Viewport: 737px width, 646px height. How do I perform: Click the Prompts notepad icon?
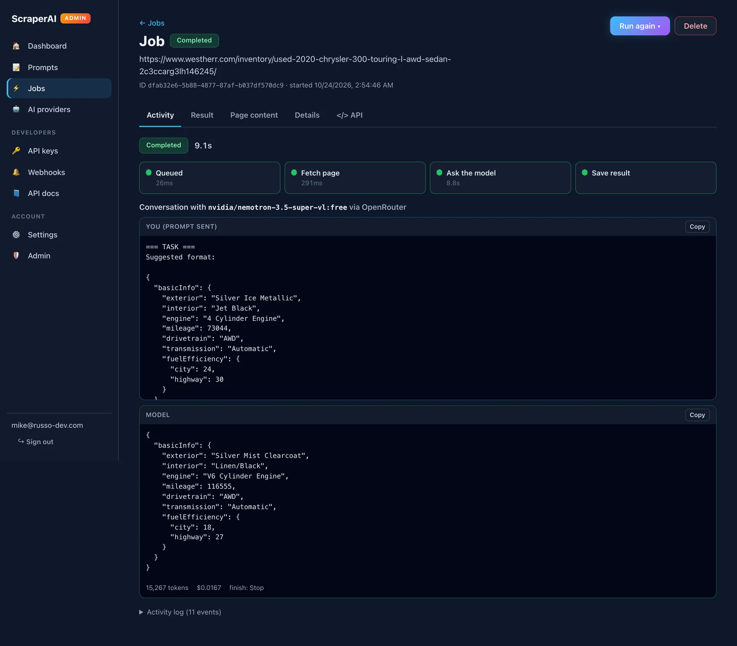[16, 67]
